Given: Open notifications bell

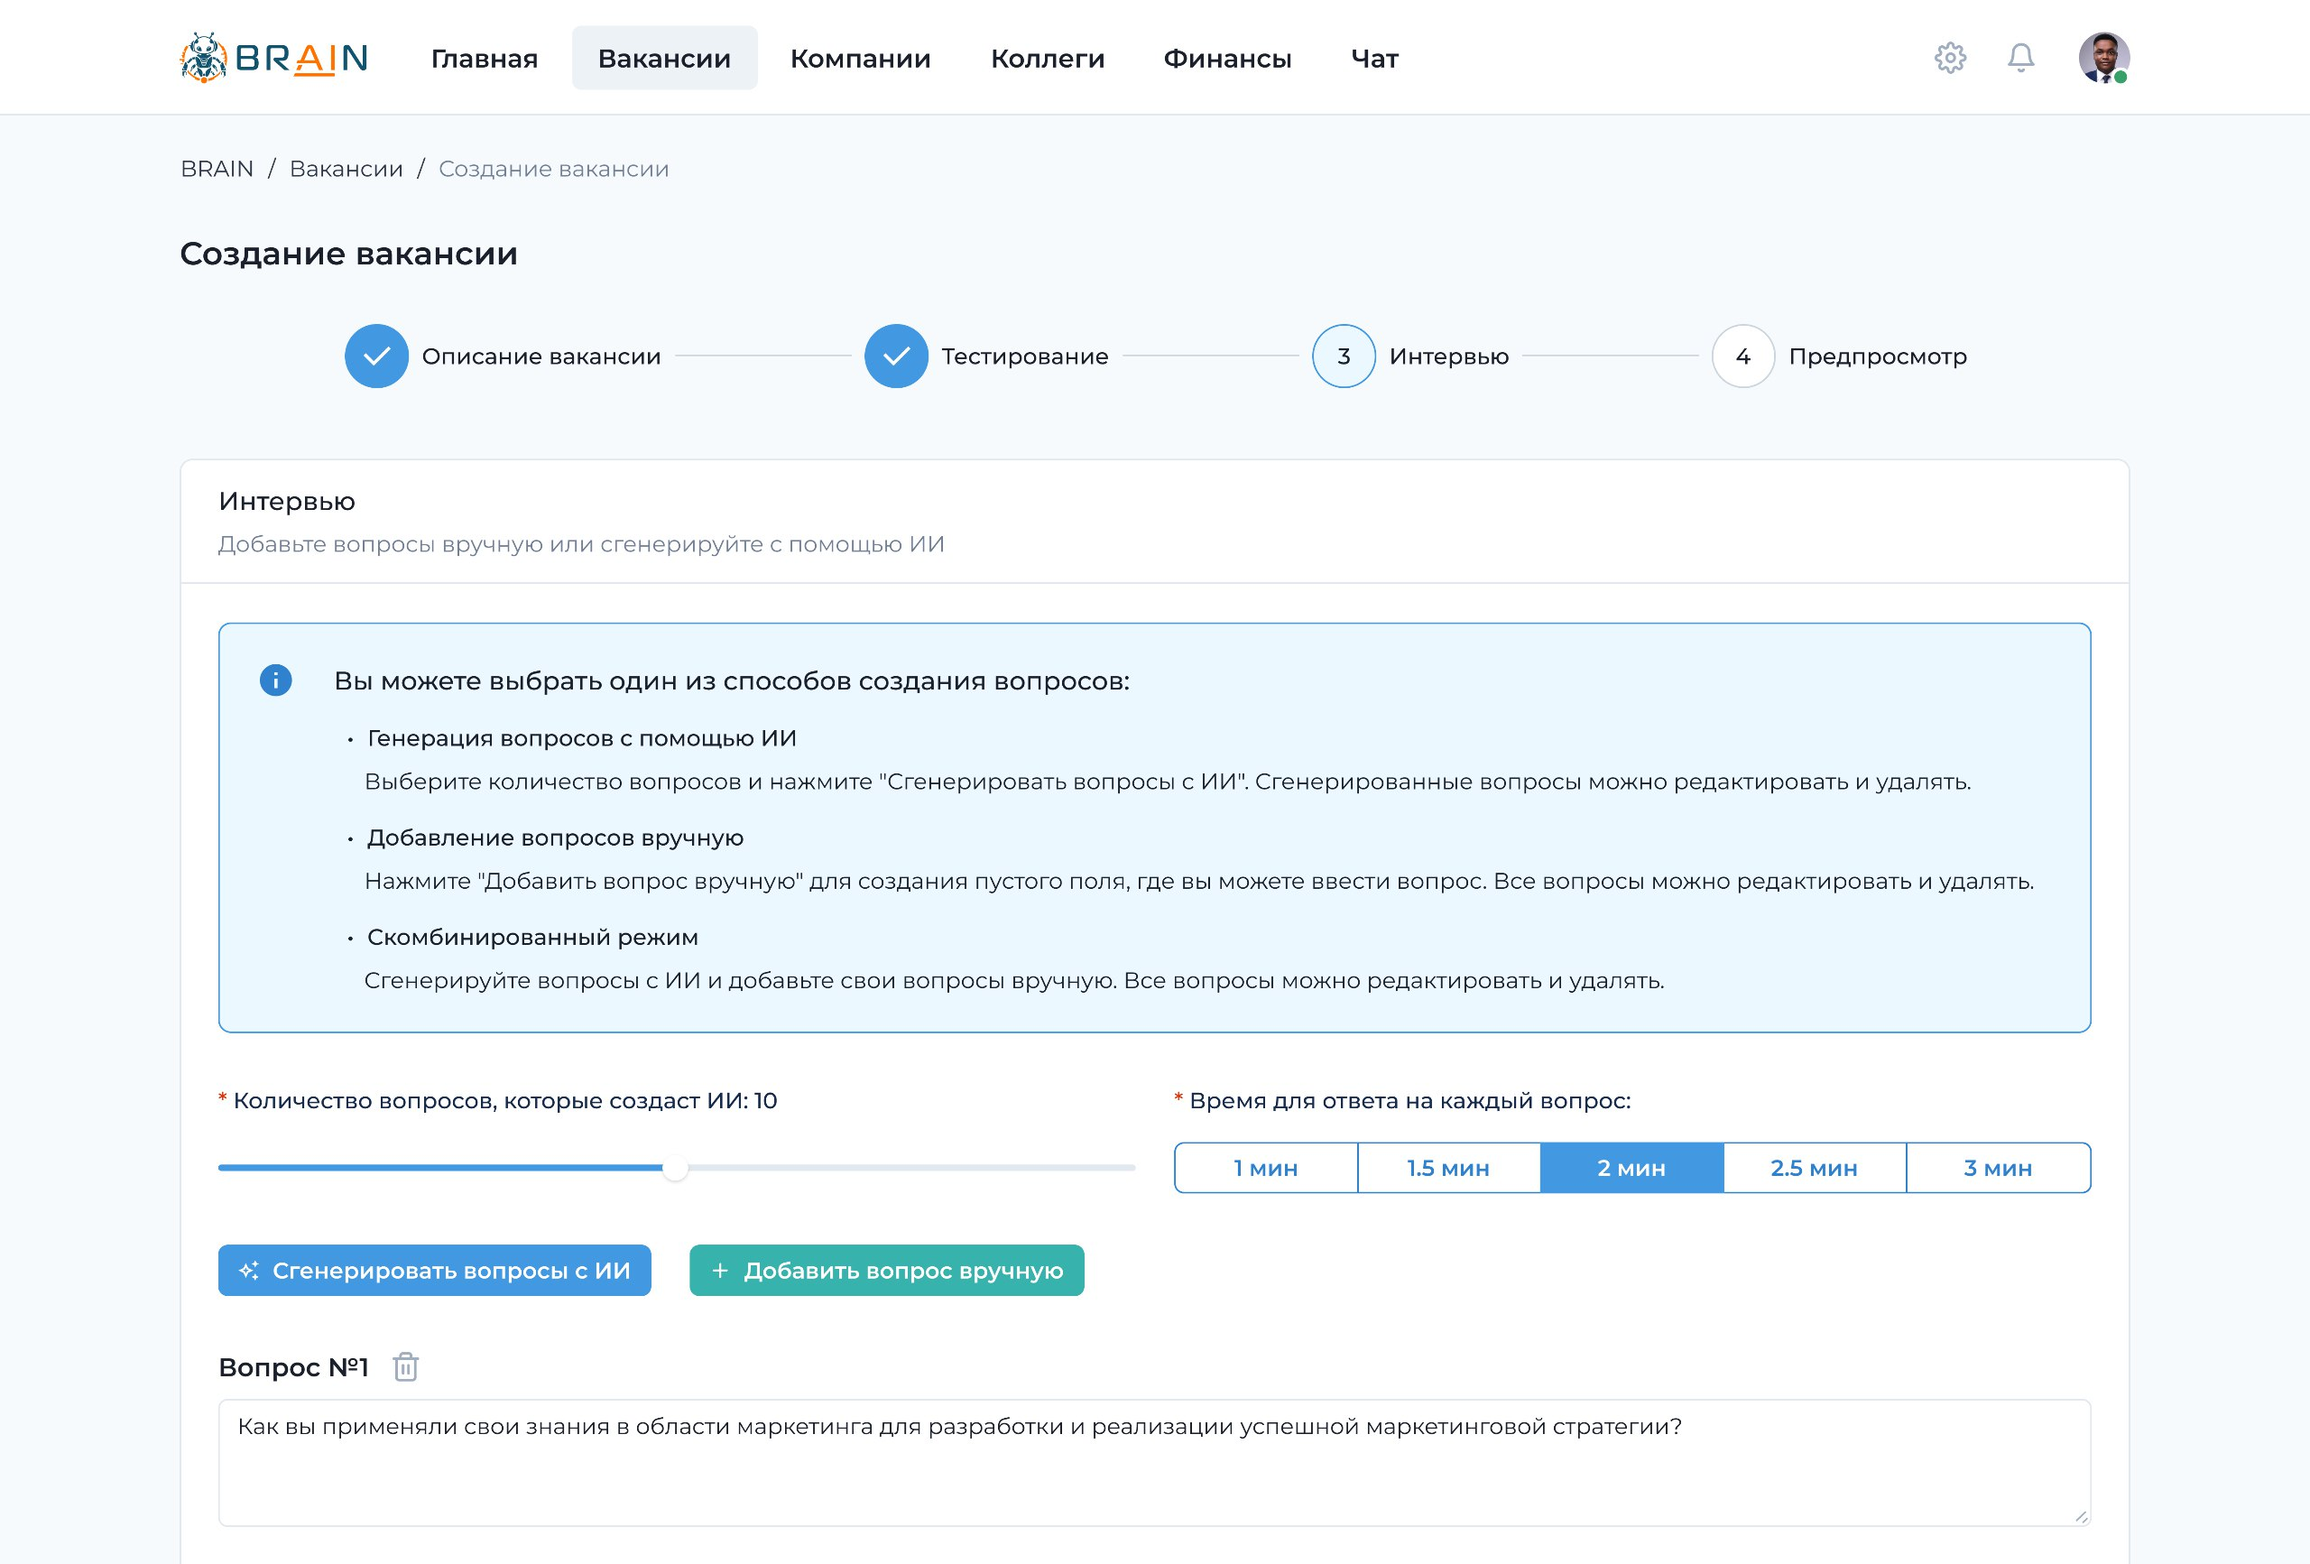Looking at the screenshot, I should (2020, 58).
